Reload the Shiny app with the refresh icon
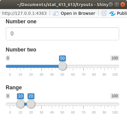The height and width of the screenshot is (129, 127). click(x=104, y=13)
